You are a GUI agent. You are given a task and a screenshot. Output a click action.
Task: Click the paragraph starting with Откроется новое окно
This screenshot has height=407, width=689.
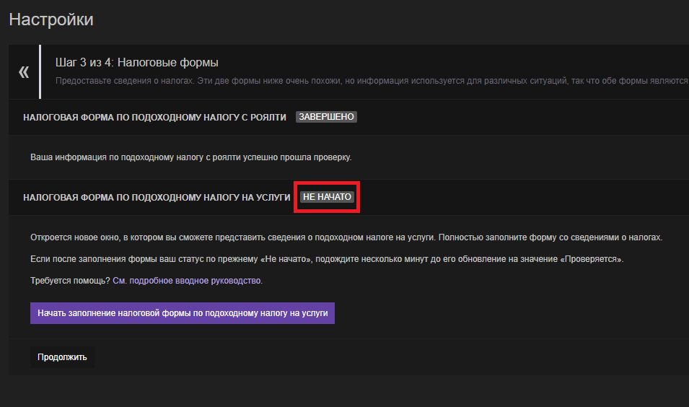[x=346, y=237]
